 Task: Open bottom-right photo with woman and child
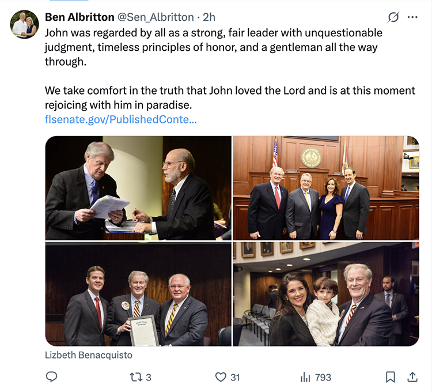click(x=325, y=294)
